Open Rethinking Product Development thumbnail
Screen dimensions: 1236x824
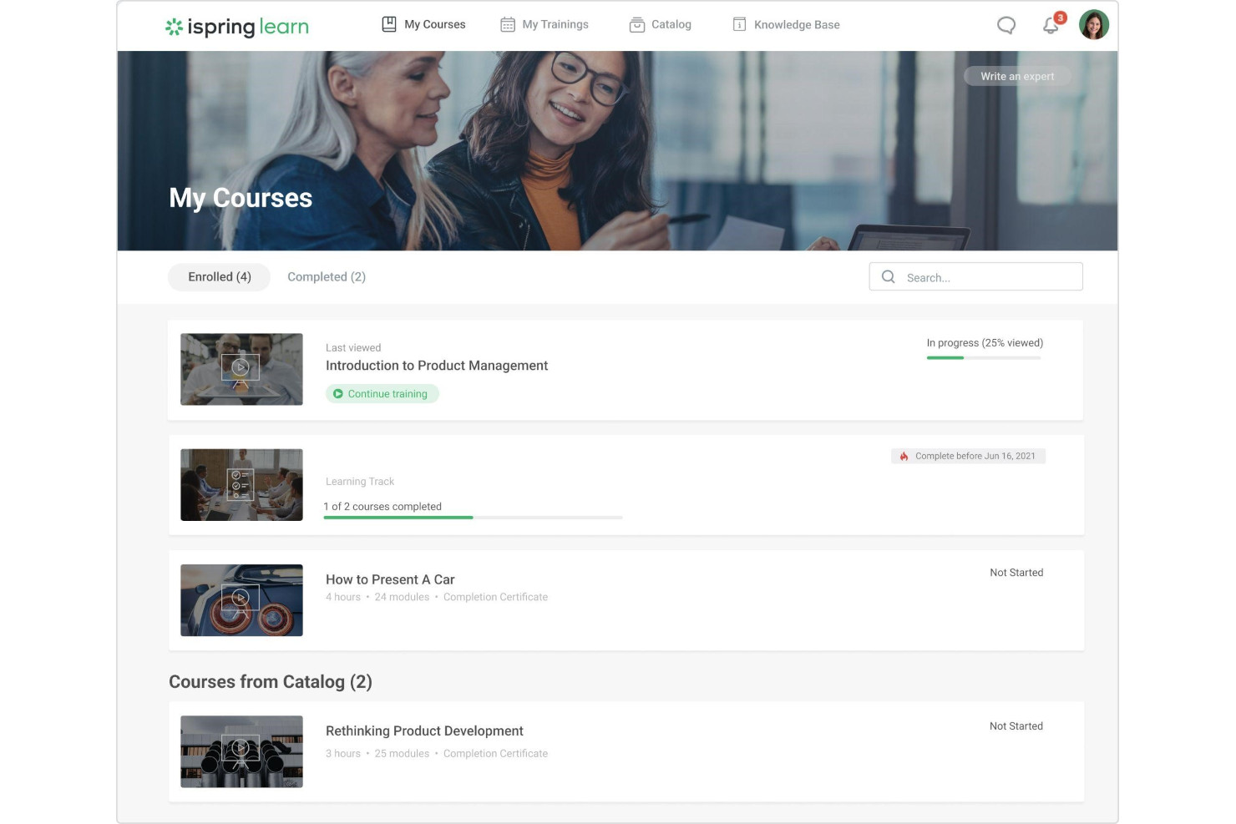241,751
